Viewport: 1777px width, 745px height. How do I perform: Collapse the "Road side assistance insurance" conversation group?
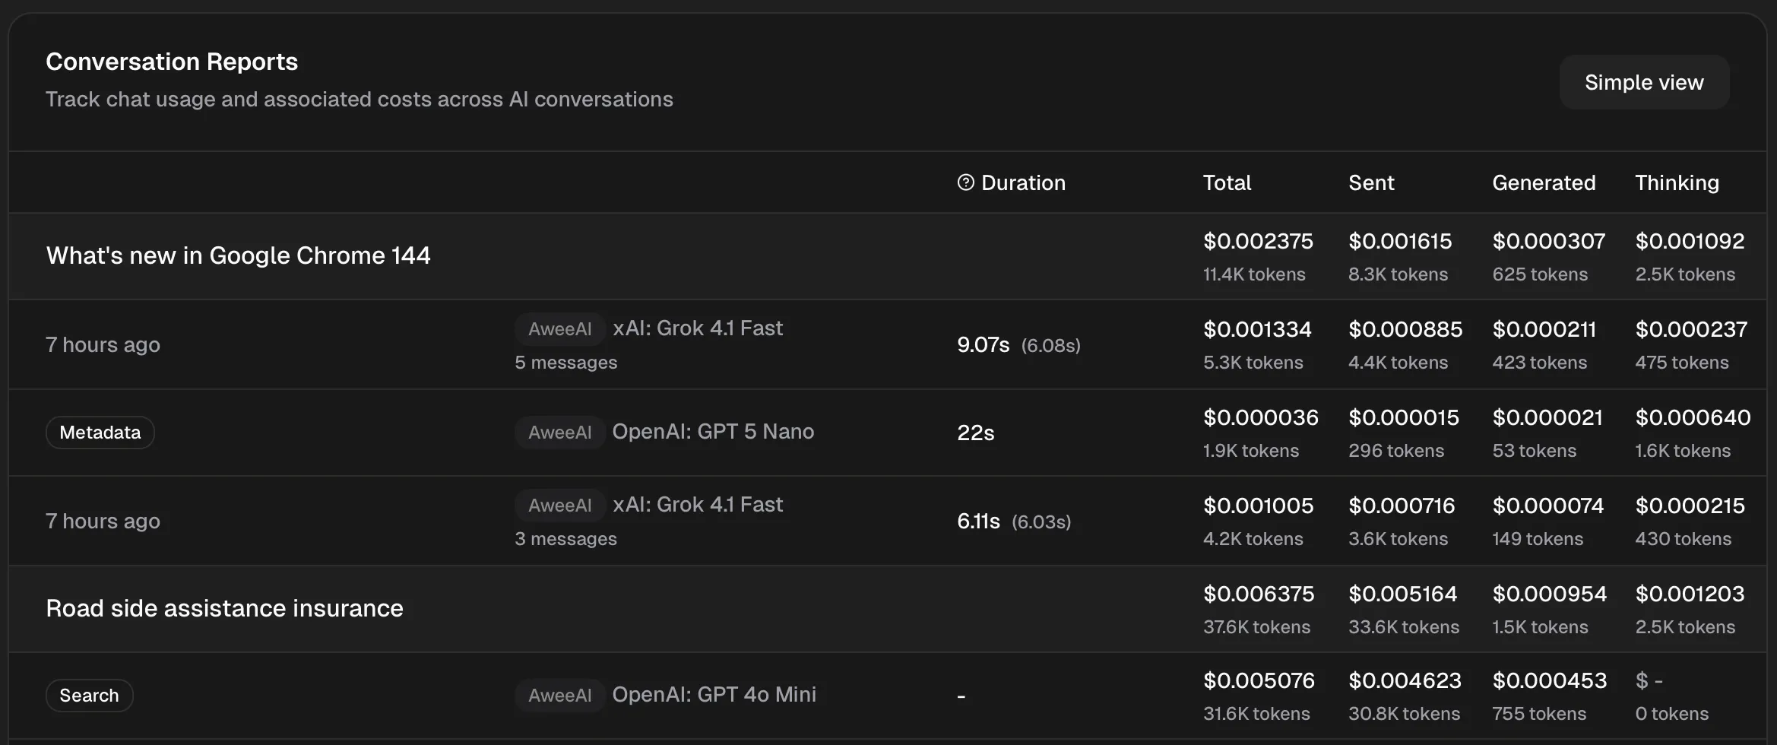(x=224, y=608)
